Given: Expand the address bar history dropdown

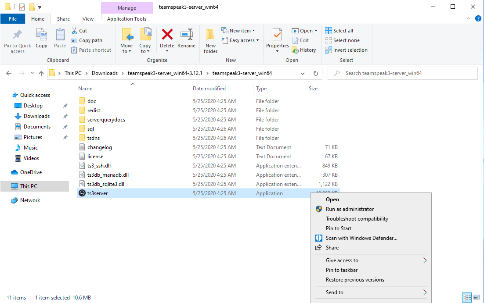Looking at the screenshot, I should 303,73.
